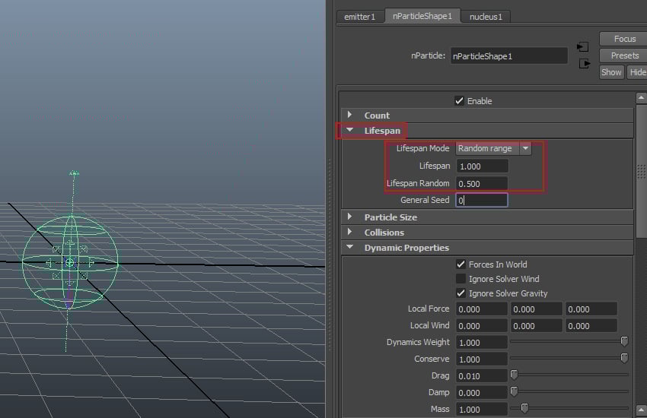647x418 pixels.
Task: Click the panel divider grip handle
Action: (x=330, y=255)
